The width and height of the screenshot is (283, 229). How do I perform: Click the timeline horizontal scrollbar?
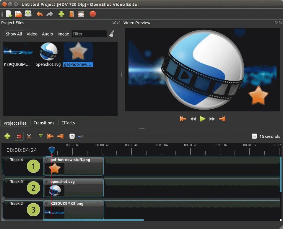[93, 220]
